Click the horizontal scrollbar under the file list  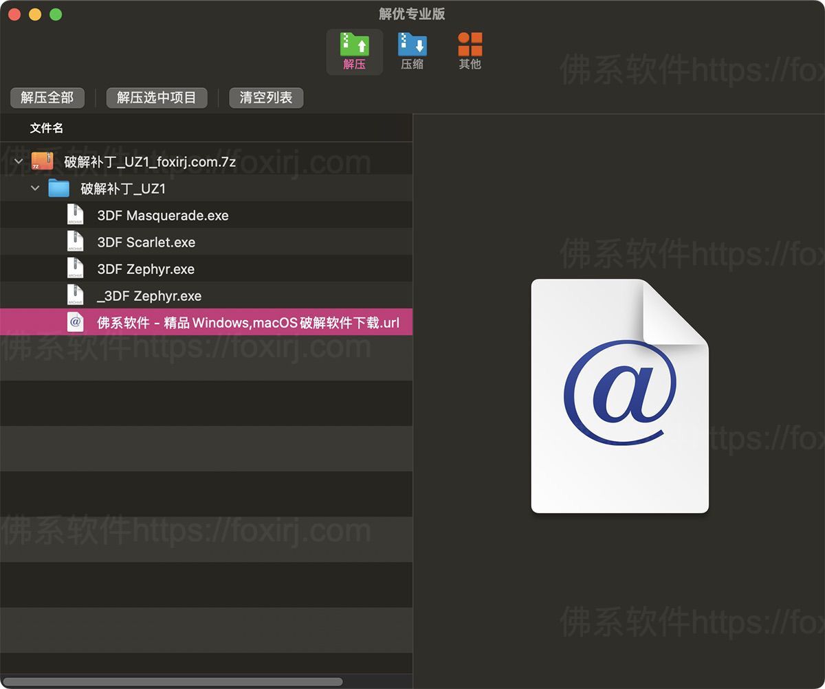172,682
